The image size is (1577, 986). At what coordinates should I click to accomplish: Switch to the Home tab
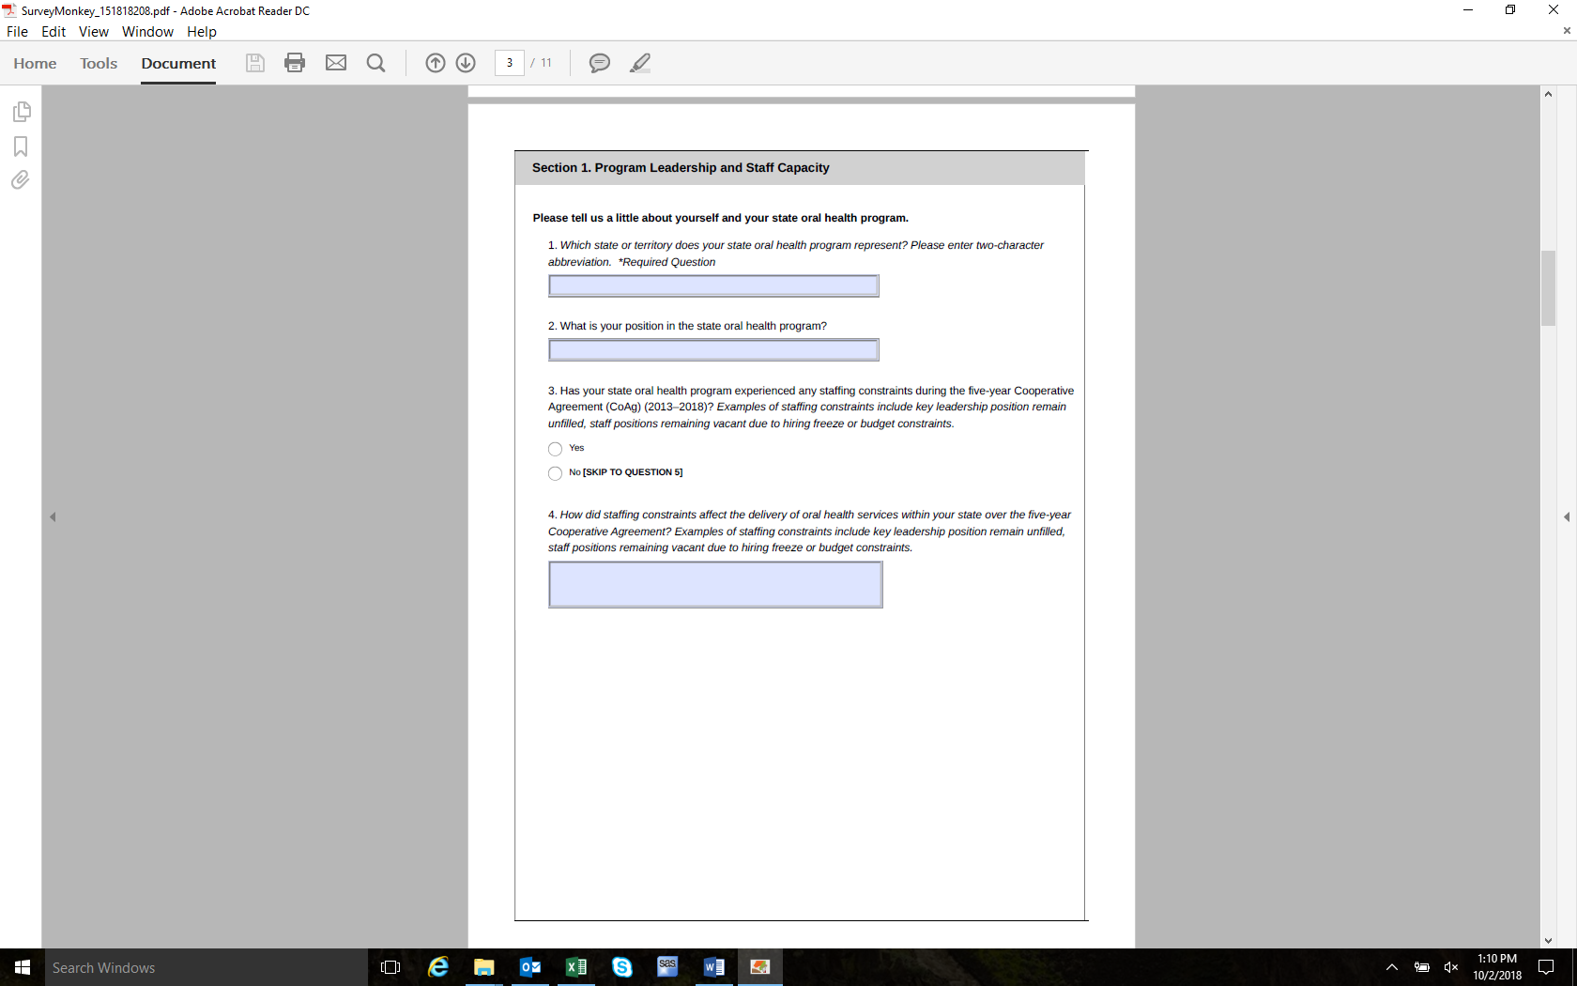35,63
